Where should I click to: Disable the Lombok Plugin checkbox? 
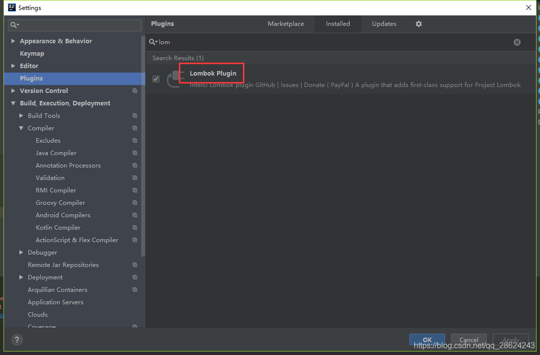pyautogui.click(x=156, y=79)
